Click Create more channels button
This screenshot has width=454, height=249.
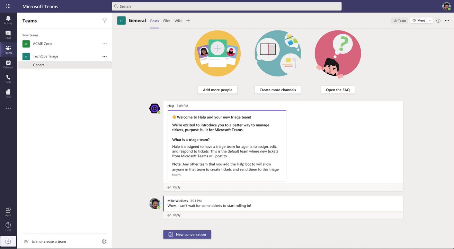(278, 90)
